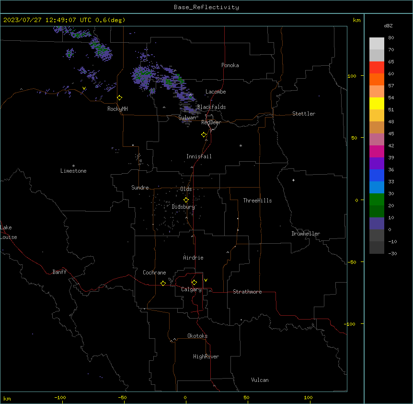Pick the yellow 54-51 dBZ legend color

[377, 103]
